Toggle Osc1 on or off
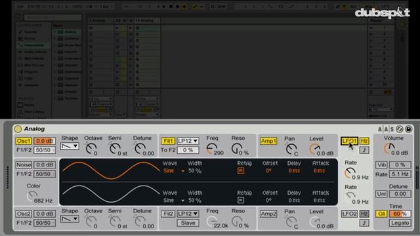Image resolution: width=420 pixels, height=236 pixels. [x=24, y=141]
